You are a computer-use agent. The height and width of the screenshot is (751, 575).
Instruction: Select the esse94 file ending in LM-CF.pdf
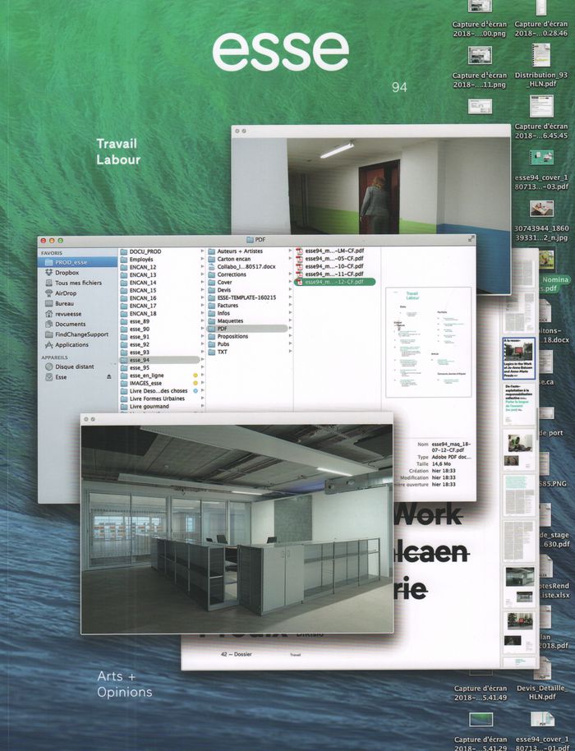coord(333,251)
